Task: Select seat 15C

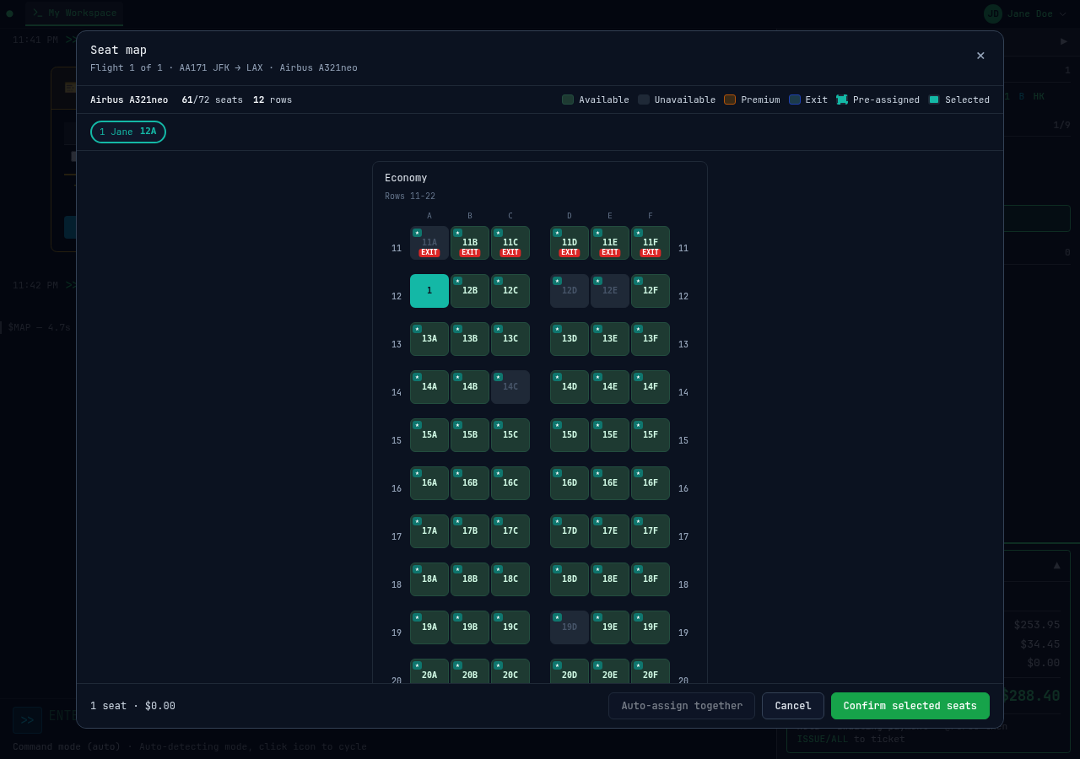Action: coord(510,435)
